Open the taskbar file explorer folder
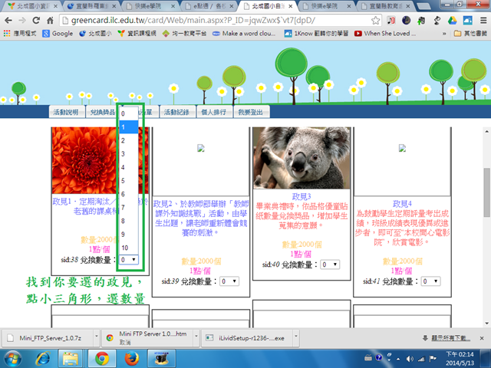This screenshot has width=491, height=368. pos(73,358)
